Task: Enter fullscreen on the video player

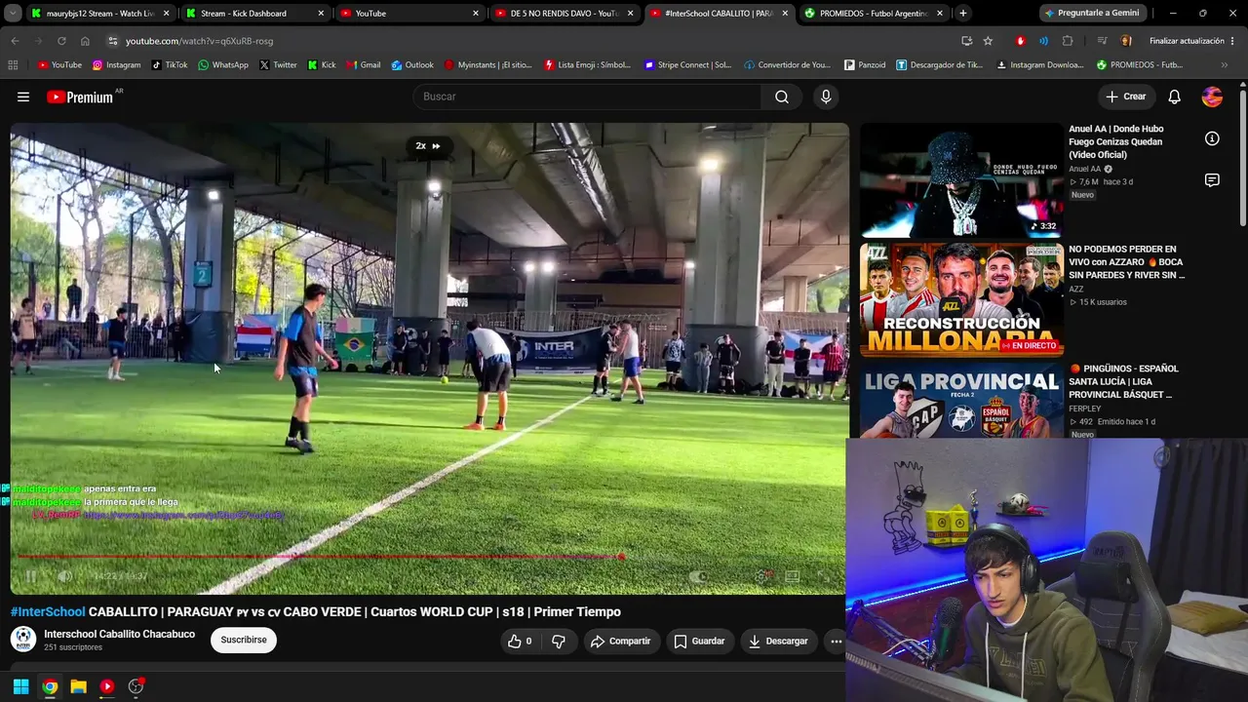Action: pos(823,576)
